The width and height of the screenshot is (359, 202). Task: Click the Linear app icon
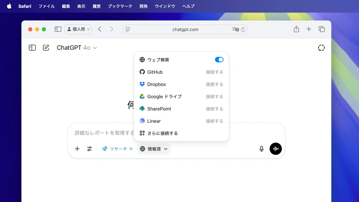142,121
